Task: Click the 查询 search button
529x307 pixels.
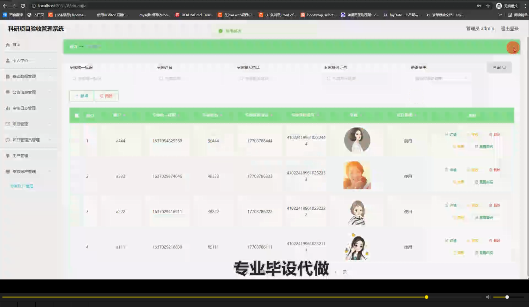Action: [499, 67]
